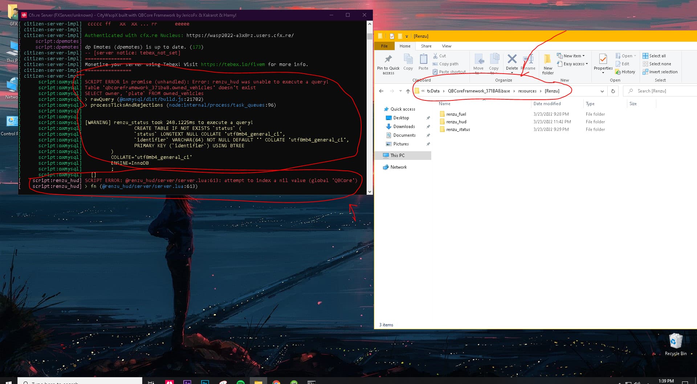This screenshot has width=697, height=384.
Task: Open address bar previous locations dropdown
Action: pos(602,91)
